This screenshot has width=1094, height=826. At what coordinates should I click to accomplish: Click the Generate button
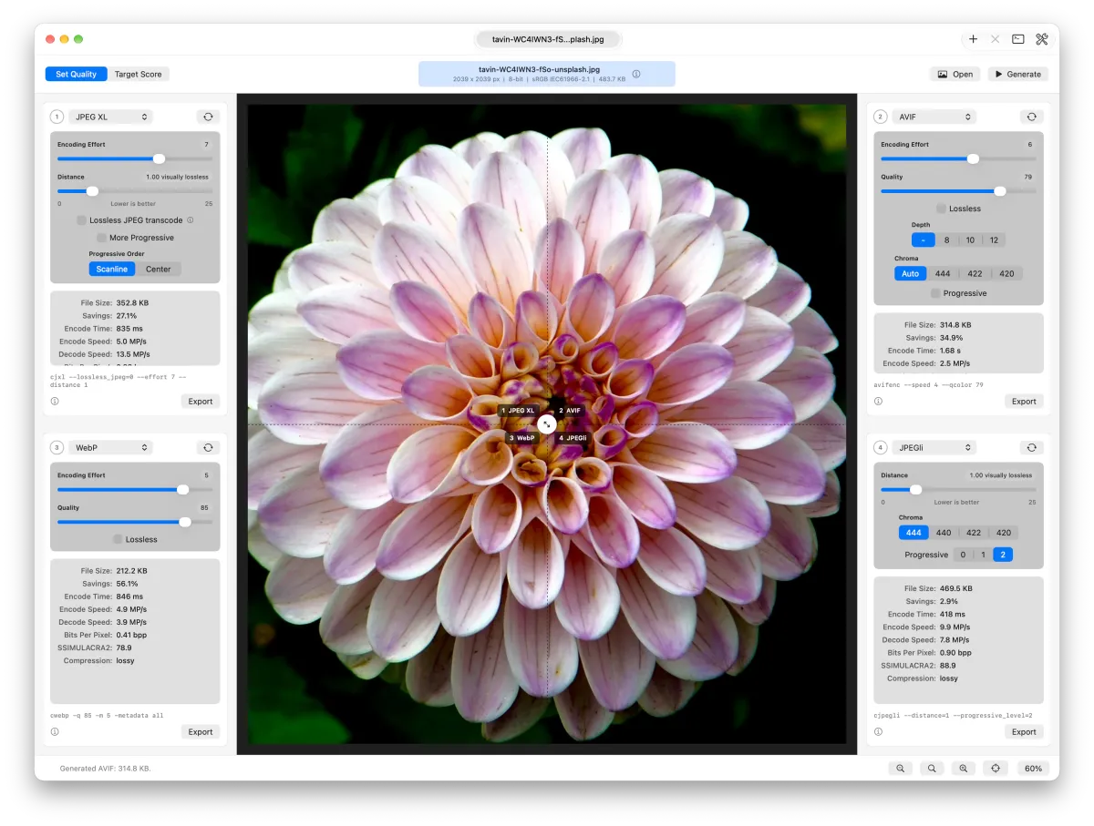coord(1018,74)
